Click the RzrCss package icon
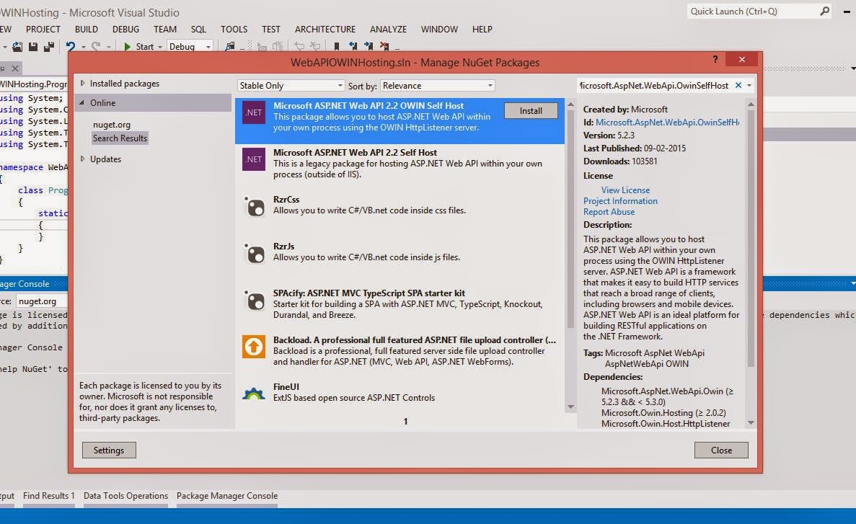Viewport: 856px width, 524px height. [254, 206]
